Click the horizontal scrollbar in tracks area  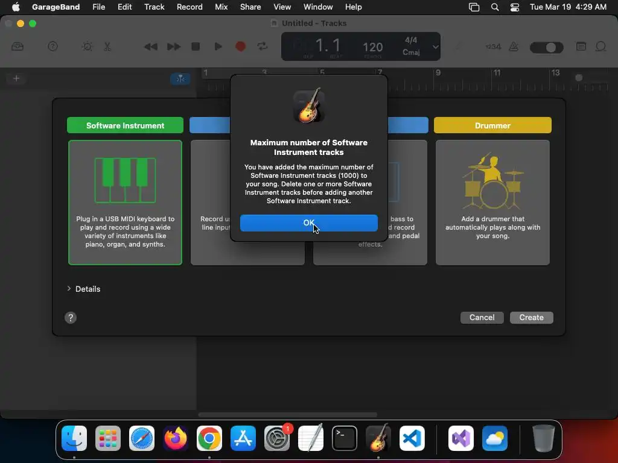[x=288, y=414]
